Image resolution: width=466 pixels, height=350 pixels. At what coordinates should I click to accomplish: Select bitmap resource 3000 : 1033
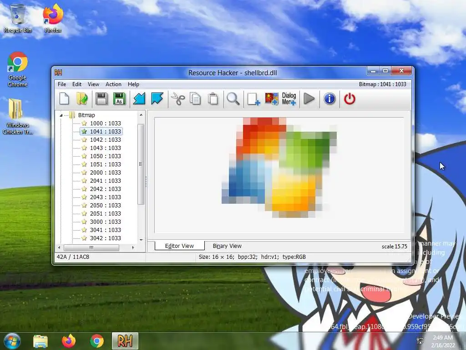coord(105,222)
